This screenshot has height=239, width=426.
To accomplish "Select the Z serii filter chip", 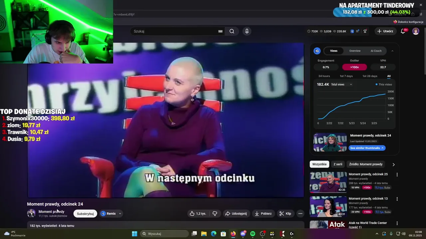I will pos(338,164).
